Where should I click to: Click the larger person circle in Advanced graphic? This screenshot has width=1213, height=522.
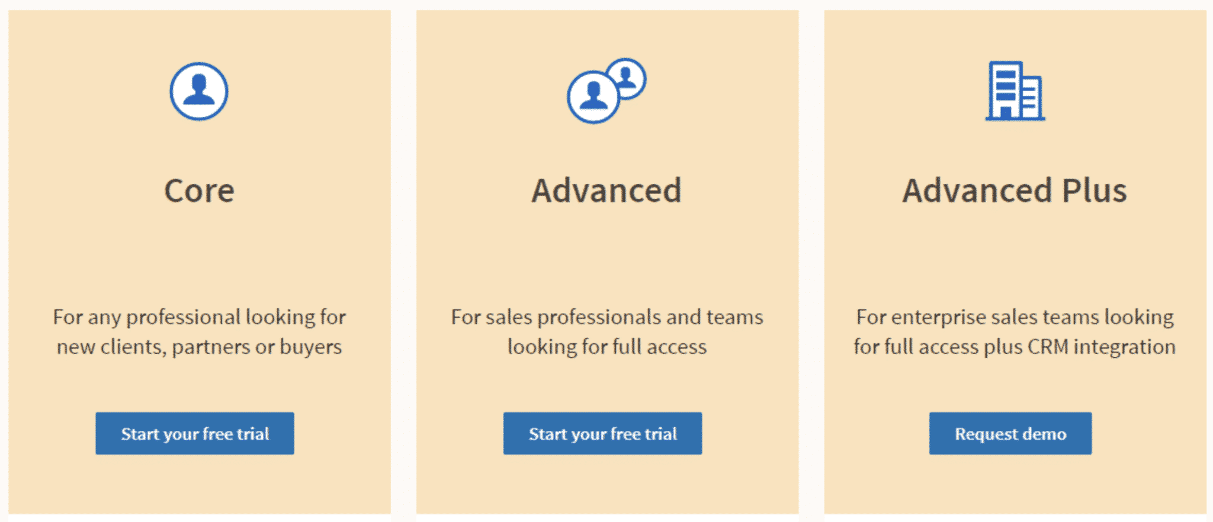(x=592, y=99)
